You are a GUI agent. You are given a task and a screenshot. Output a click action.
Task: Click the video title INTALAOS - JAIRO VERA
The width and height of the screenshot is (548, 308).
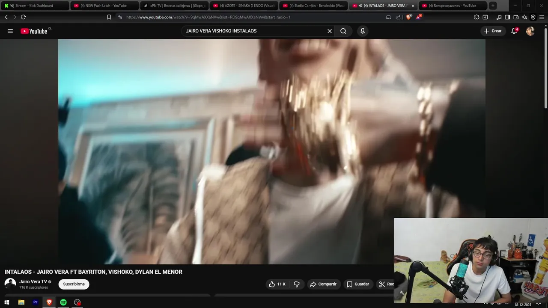click(93, 272)
